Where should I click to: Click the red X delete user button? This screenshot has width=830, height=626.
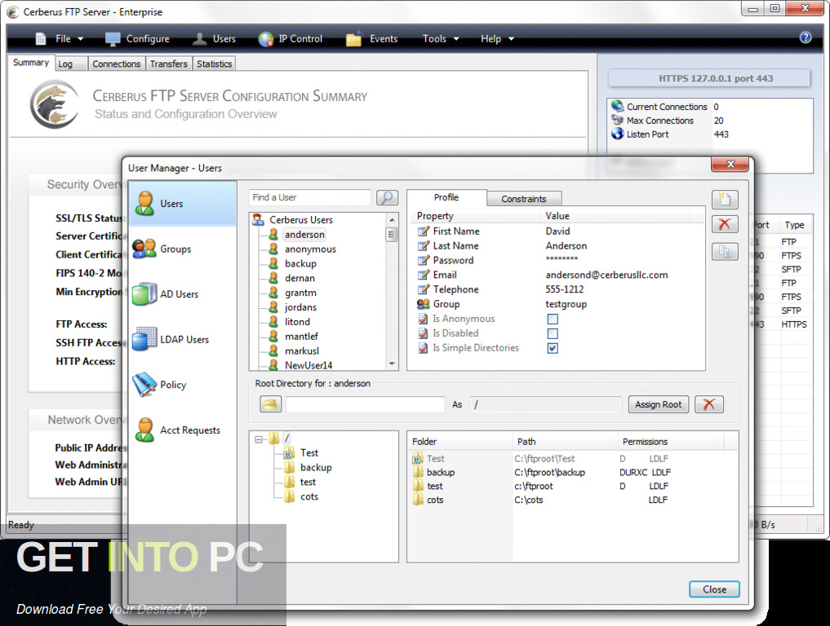(x=725, y=224)
